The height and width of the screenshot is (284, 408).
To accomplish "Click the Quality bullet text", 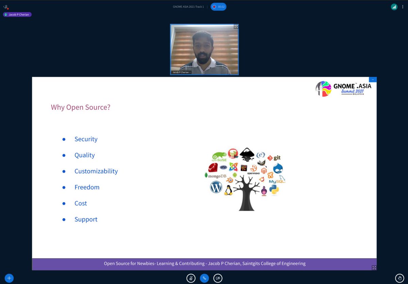I will click(85, 155).
